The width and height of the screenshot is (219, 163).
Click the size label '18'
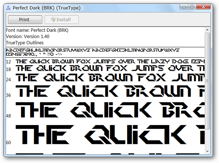8,69
